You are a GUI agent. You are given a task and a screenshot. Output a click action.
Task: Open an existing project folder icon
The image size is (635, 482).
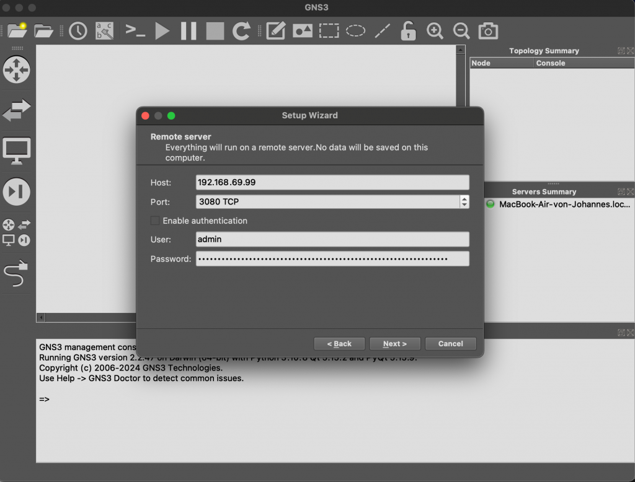[x=44, y=31]
